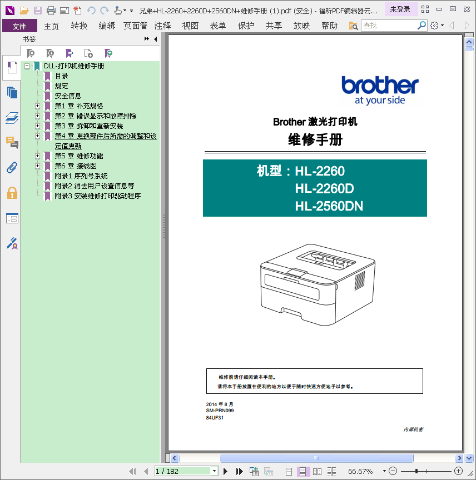
Task: Switch to facing two-page view
Action: tap(317, 472)
